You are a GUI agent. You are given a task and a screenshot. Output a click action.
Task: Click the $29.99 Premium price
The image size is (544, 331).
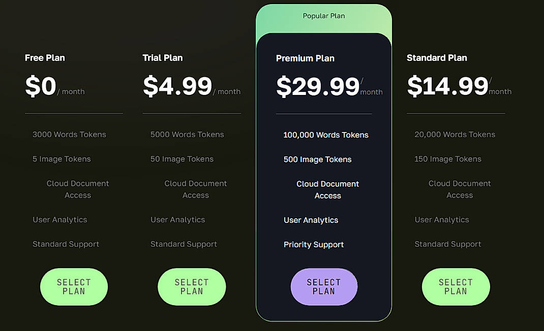(318, 86)
